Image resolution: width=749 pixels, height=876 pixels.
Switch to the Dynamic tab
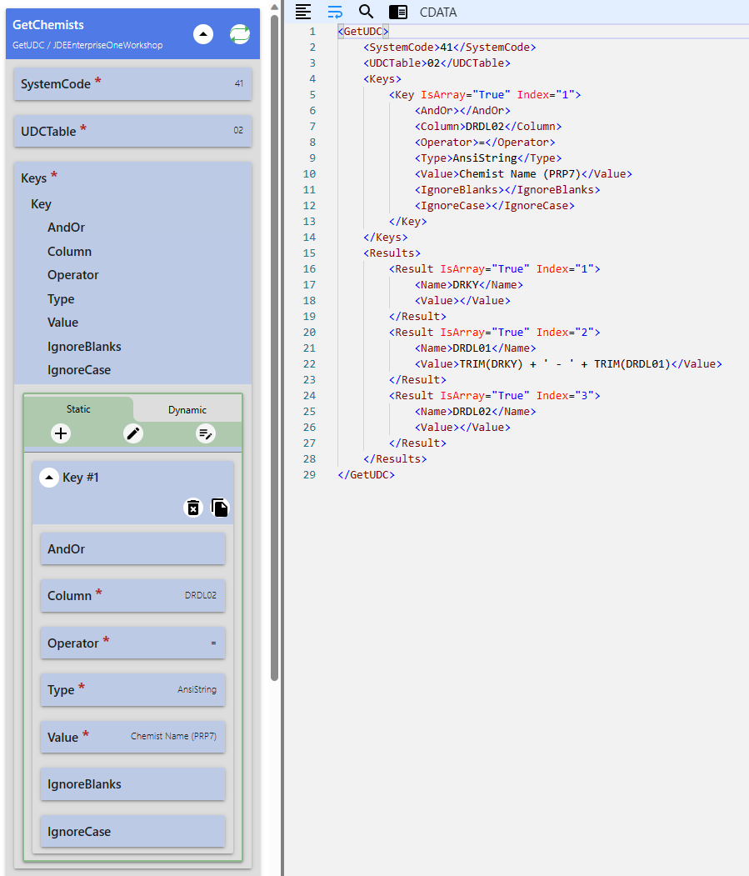pos(187,410)
